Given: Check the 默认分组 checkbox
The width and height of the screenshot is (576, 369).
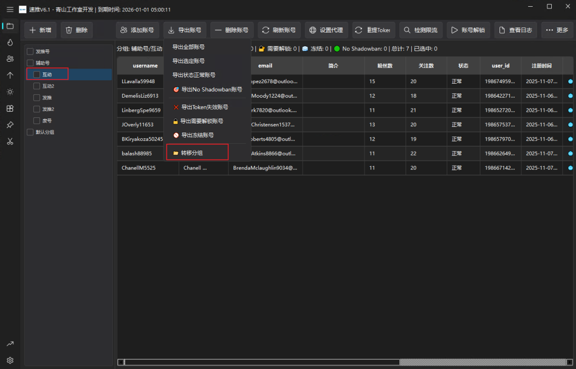Looking at the screenshot, I should click(x=30, y=132).
